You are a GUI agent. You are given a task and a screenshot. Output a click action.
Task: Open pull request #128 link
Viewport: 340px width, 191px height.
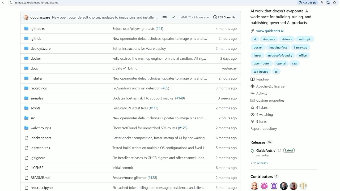[x=152, y=178]
